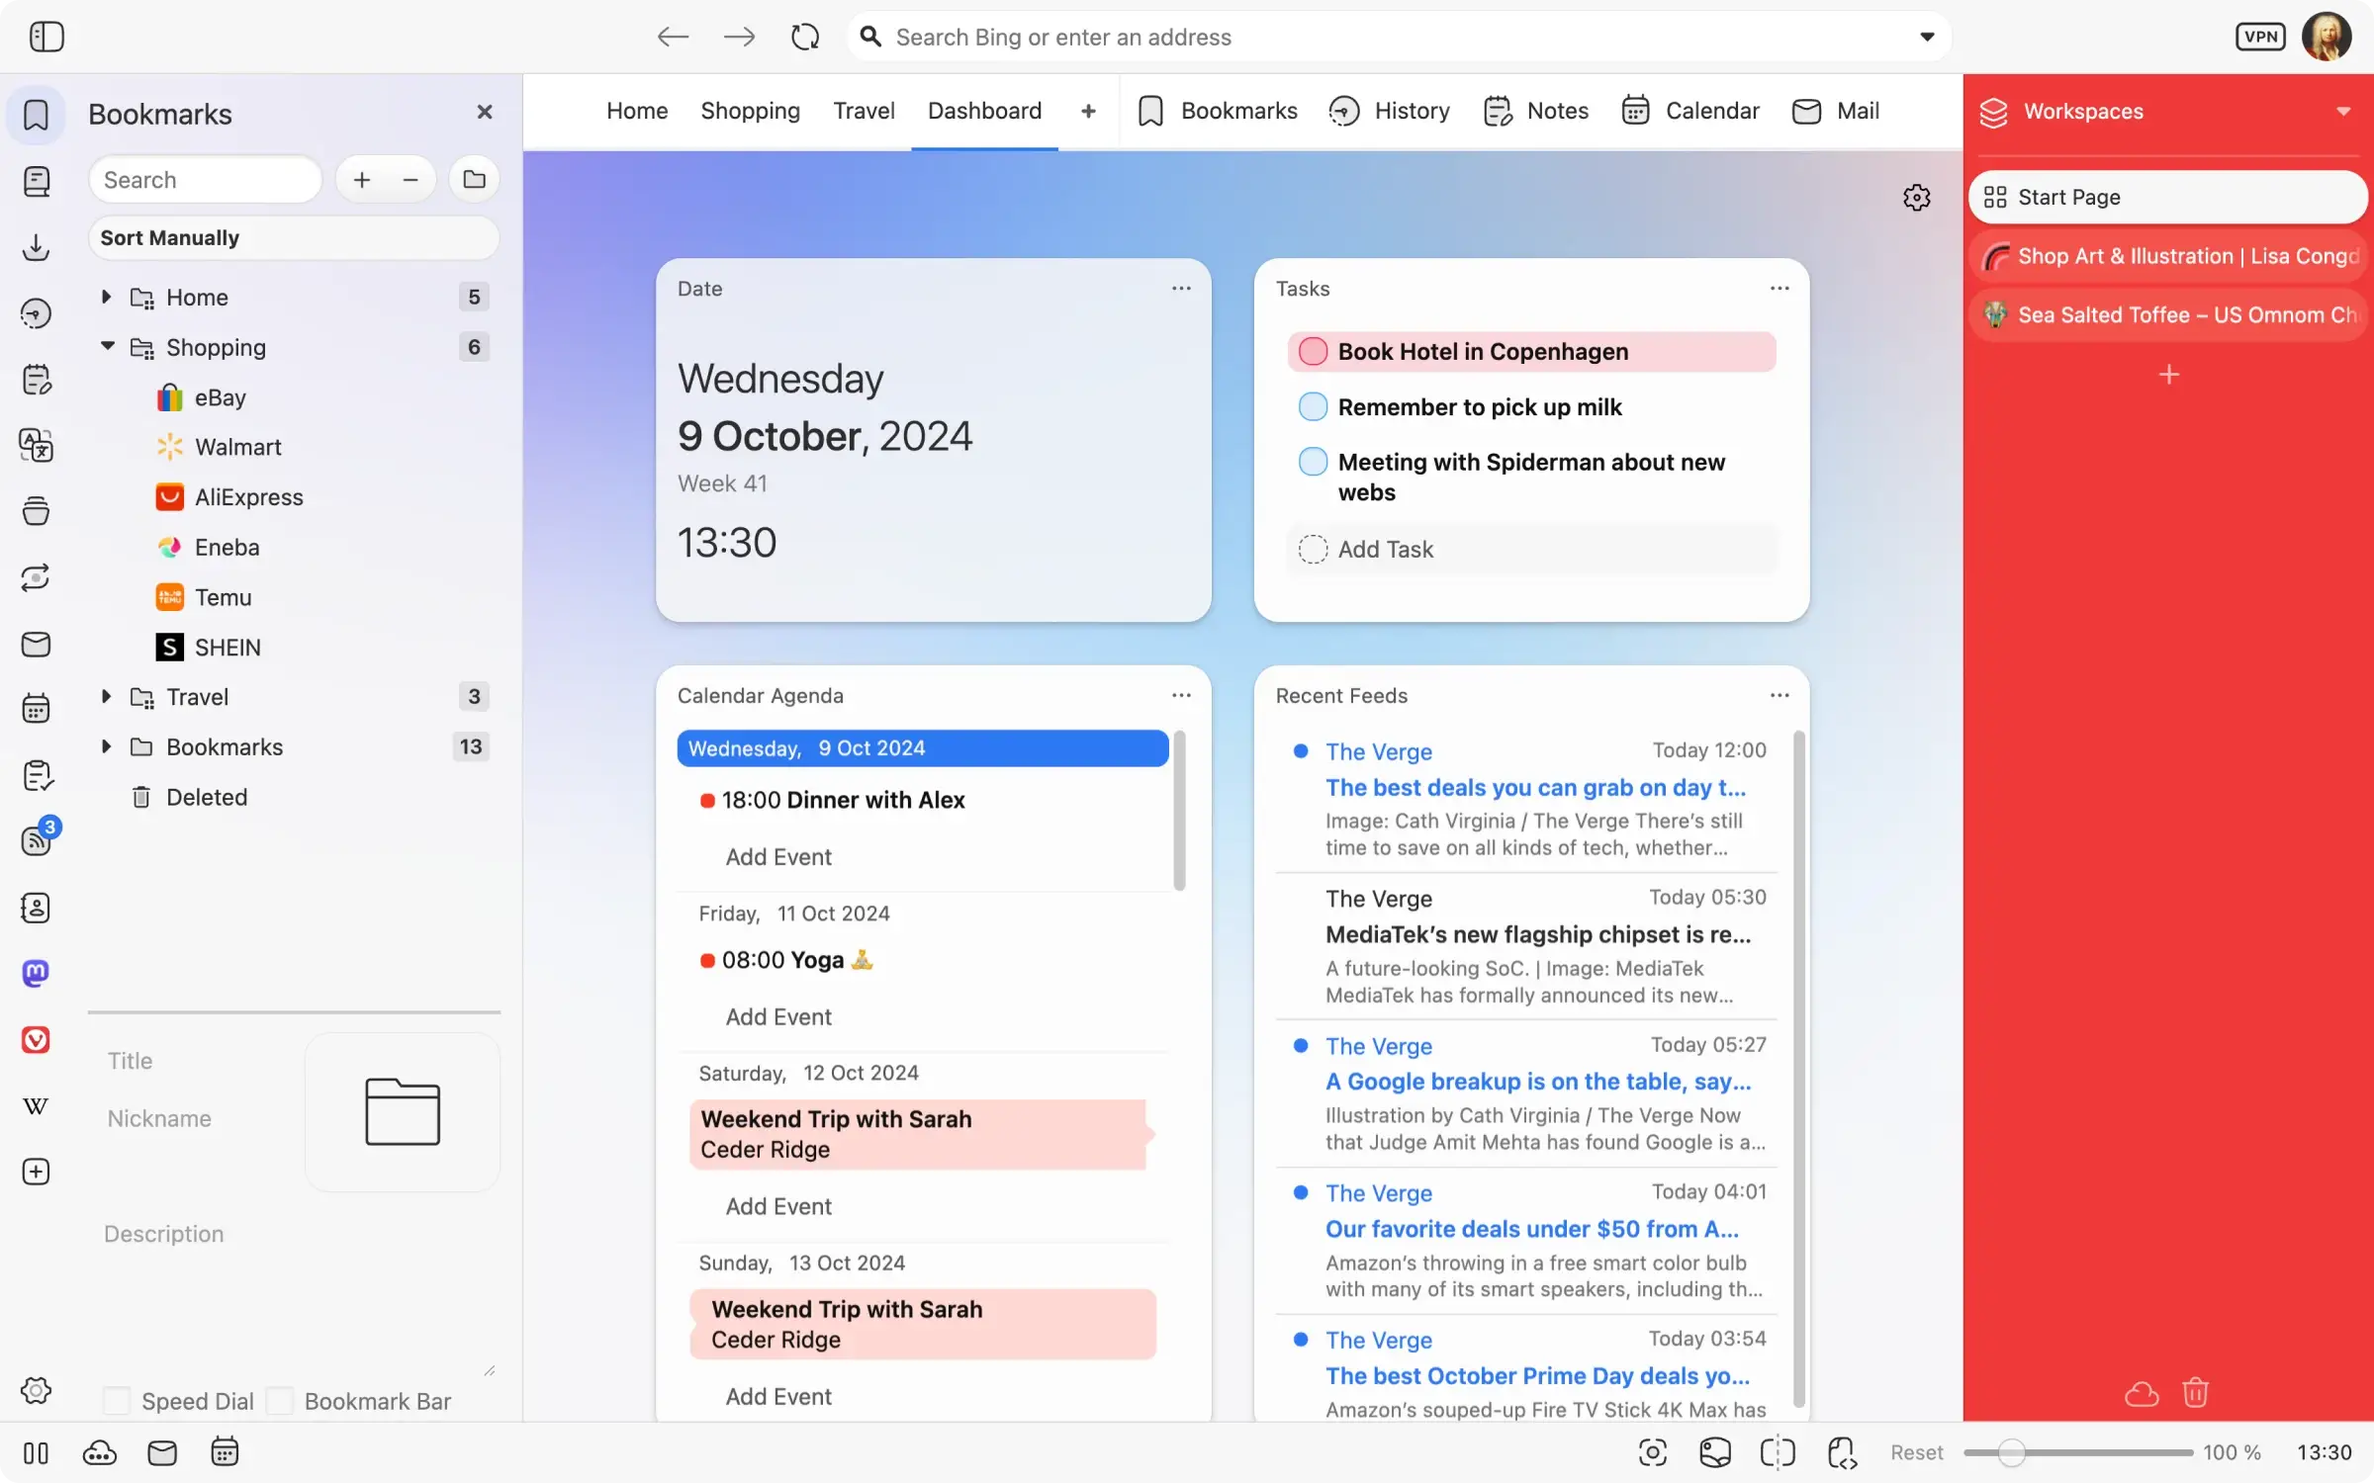Screen dimensions: 2374x1483
Task: Enable the Bookmark Bar checkbox
Action: 281,1401
